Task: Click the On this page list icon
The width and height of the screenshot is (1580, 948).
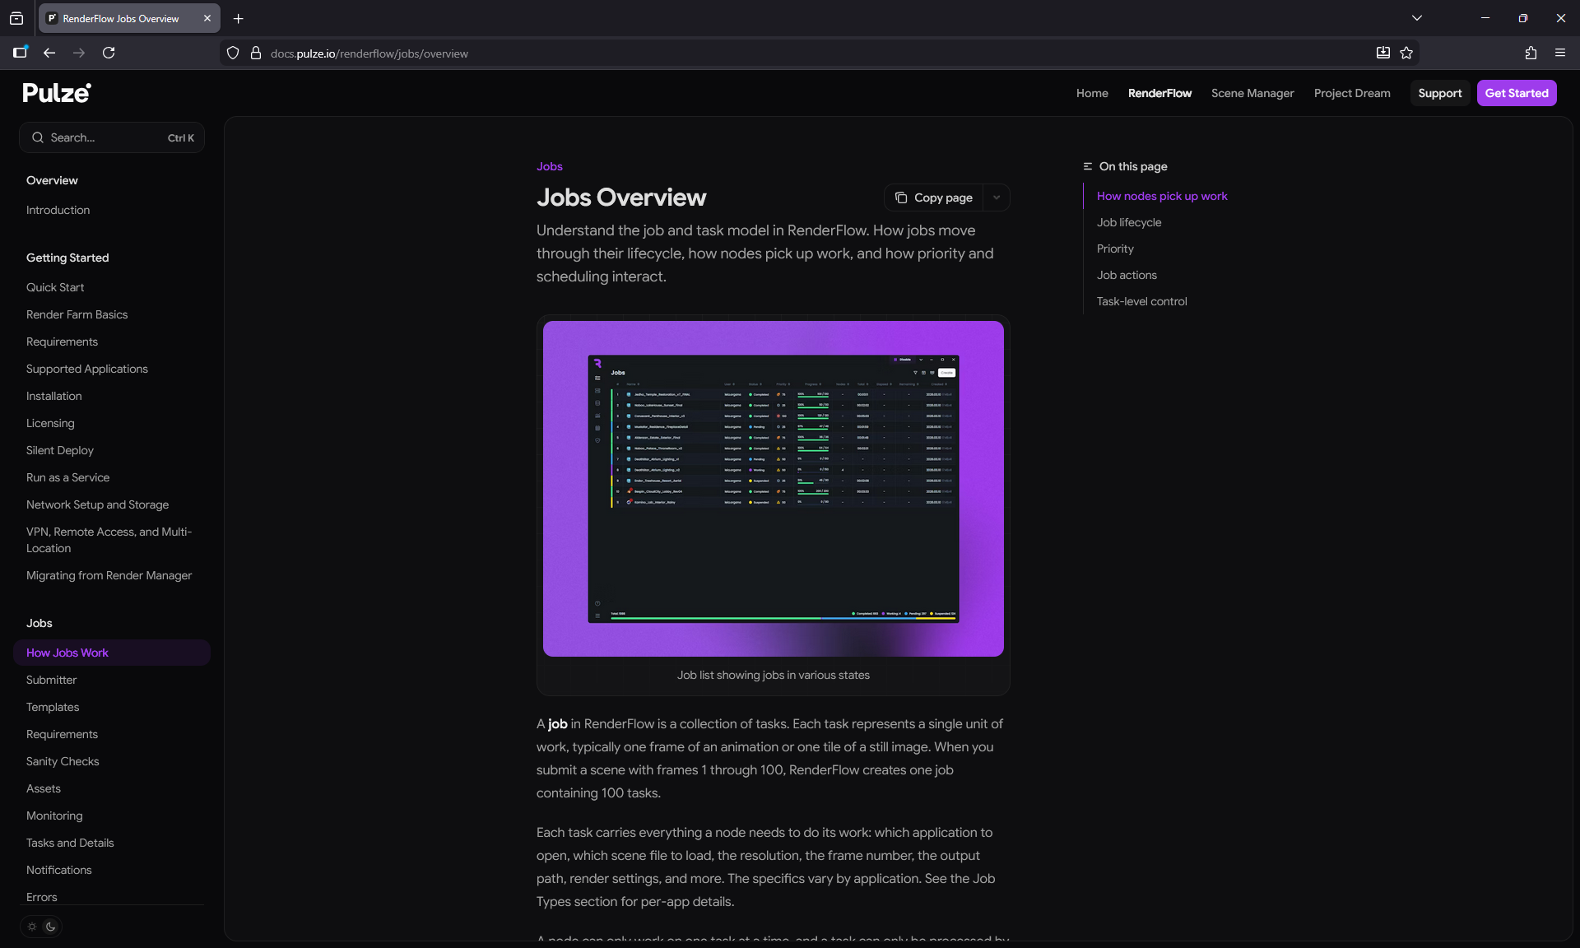Action: pyautogui.click(x=1088, y=166)
